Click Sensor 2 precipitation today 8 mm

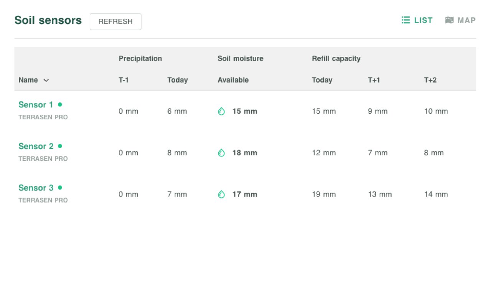pyautogui.click(x=177, y=153)
